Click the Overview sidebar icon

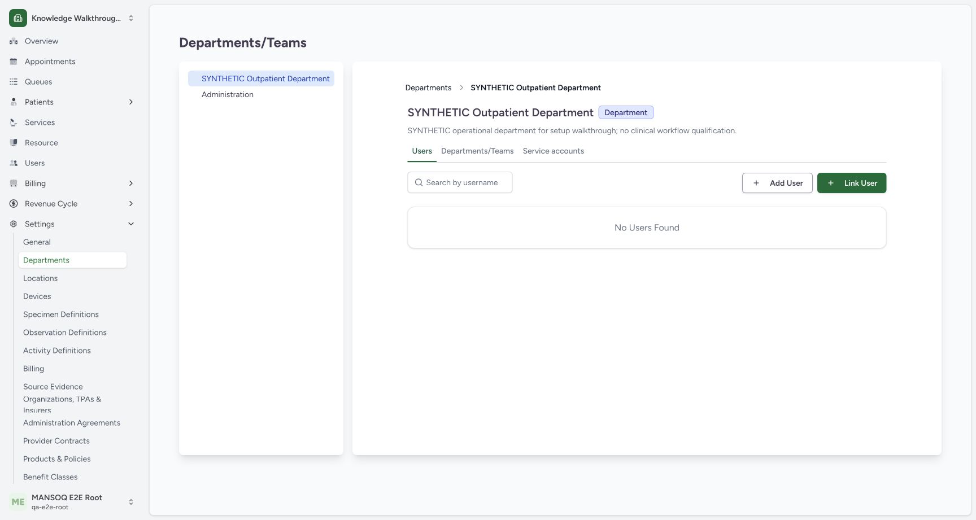(x=14, y=41)
